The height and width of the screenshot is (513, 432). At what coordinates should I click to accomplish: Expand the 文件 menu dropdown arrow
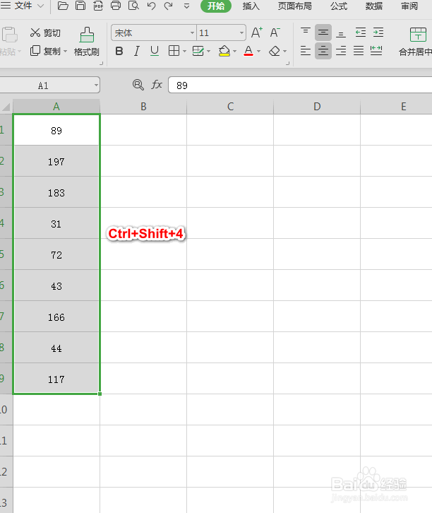40,6
